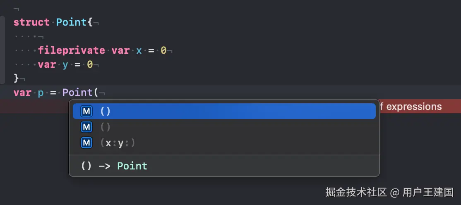This screenshot has width=461, height=205.
Task: Click the value 0 assigned to x
Action: click(x=163, y=50)
